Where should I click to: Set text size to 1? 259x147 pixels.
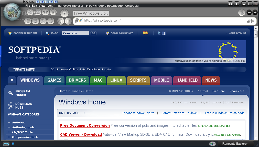coord(38,2)
